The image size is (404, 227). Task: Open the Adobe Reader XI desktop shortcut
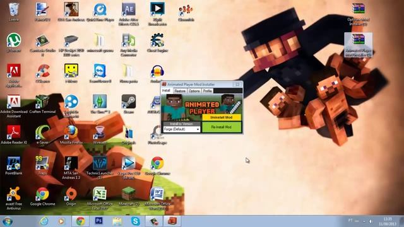[x=14, y=134]
